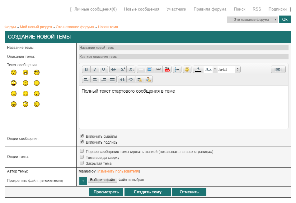Insert a code block tag

tap(131, 79)
